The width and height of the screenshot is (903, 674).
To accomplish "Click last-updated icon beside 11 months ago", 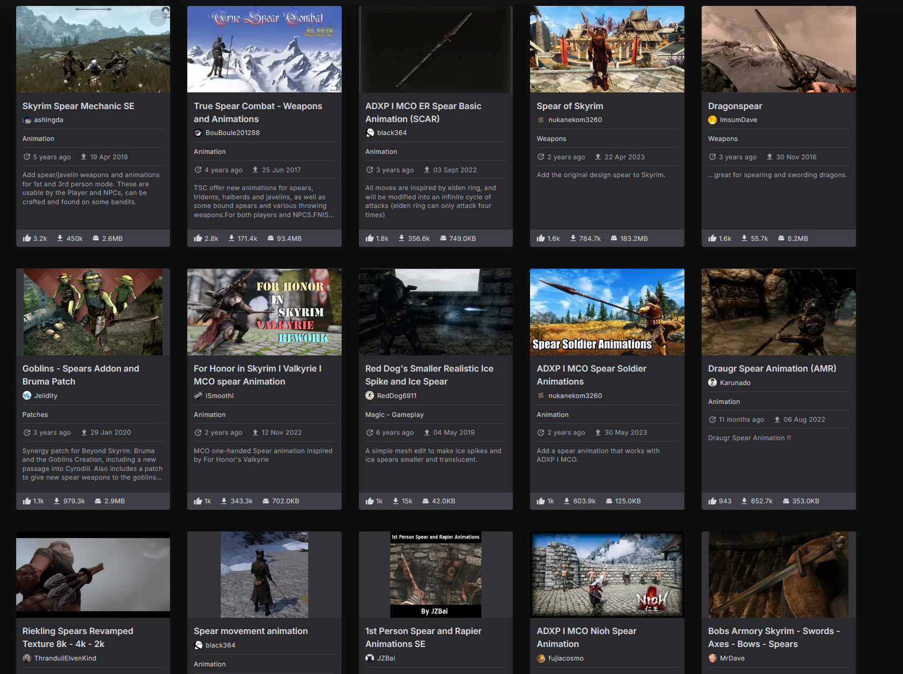I will pos(712,420).
